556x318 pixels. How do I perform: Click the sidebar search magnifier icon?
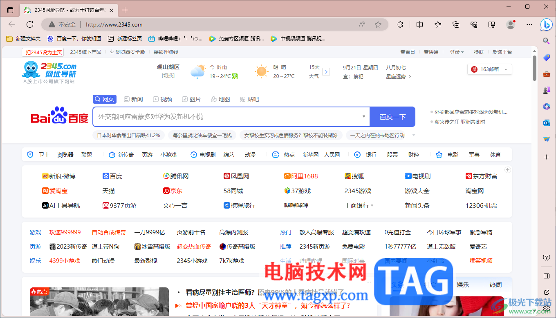547,41
